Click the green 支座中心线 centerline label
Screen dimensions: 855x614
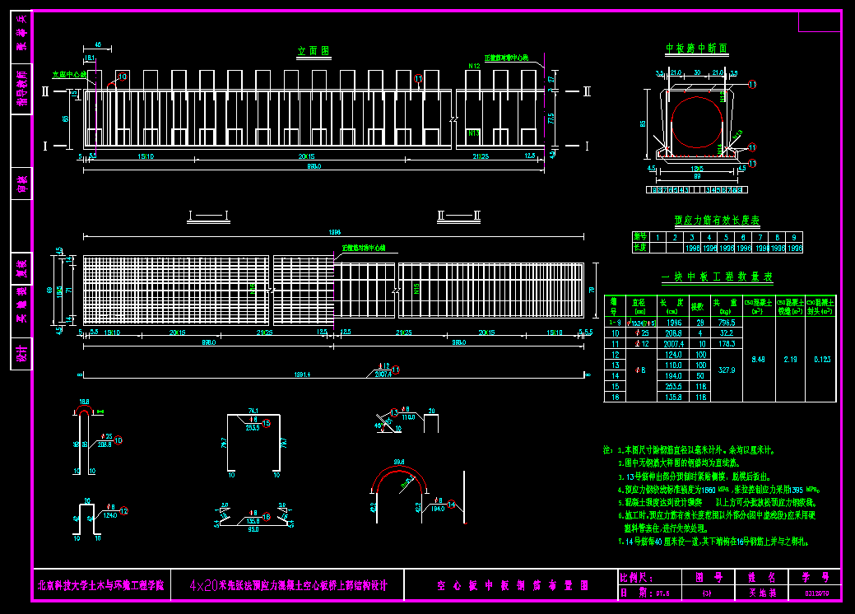70,74
